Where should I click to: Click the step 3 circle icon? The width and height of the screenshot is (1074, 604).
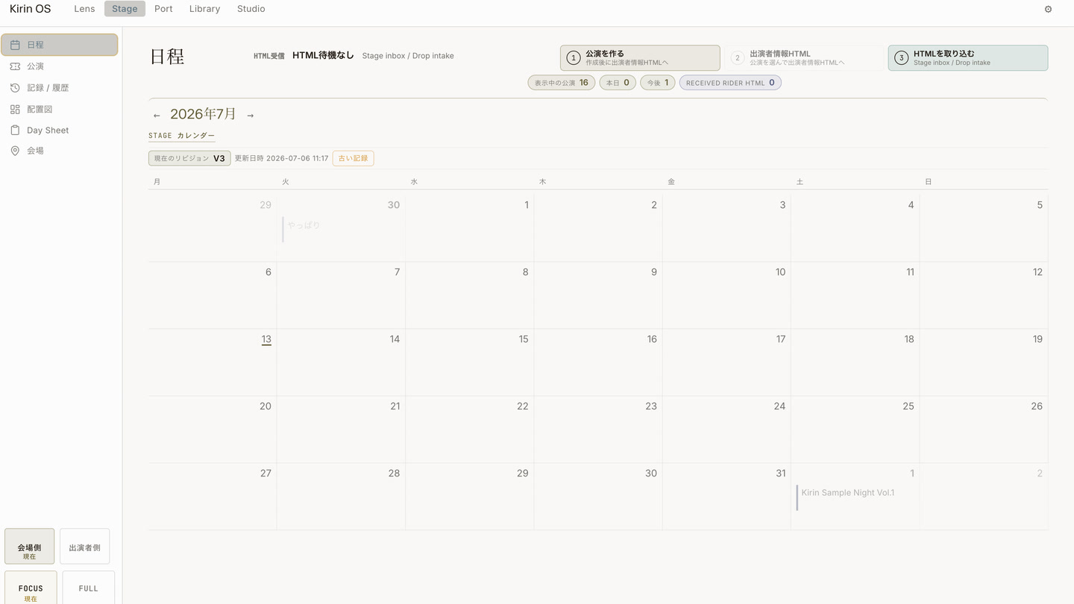pyautogui.click(x=901, y=57)
